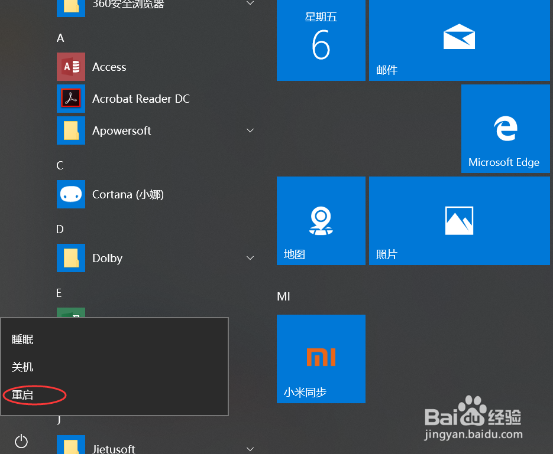Select 关机 in the power menu
Screen dimensions: 553x454
(22, 367)
